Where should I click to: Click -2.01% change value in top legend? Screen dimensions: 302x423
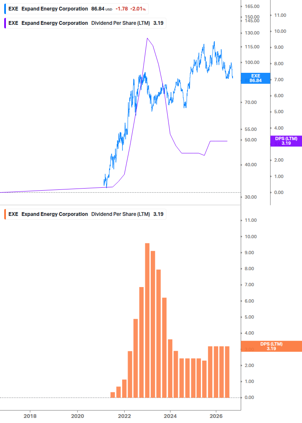point(138,9)
